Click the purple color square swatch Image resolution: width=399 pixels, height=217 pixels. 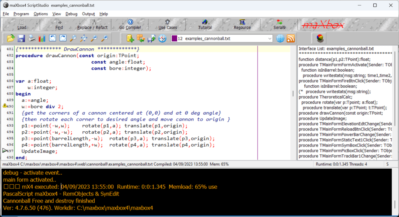[x=174, y=39]
